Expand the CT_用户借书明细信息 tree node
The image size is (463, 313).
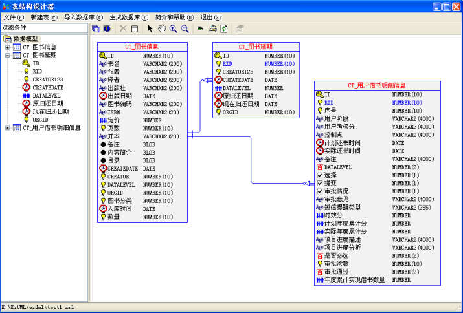coord(8,128)
